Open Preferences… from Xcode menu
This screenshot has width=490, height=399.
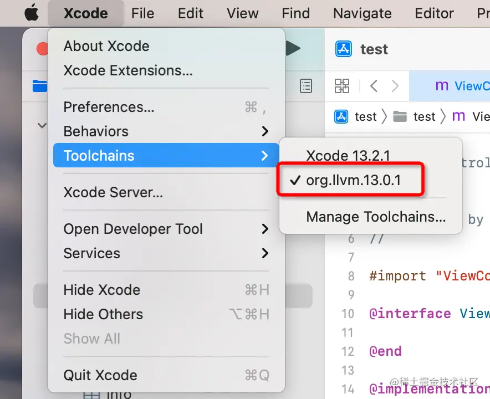click(x=166, y=107)
